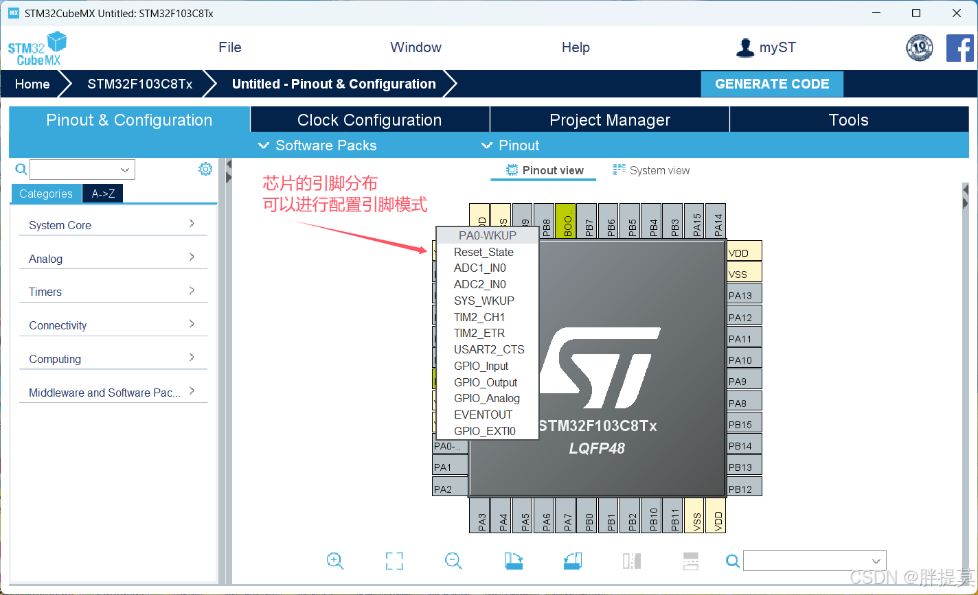This screenshot has width=978, height=595.
Task: Expand the Computing category
Action: coord(113,359)
